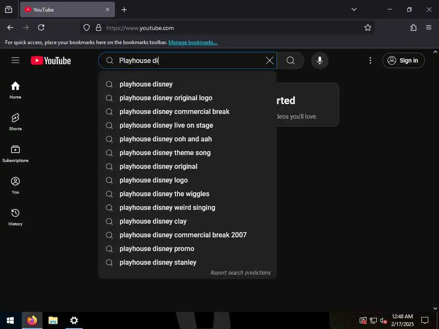Open File Explorer from taskbar

point(53,320)
